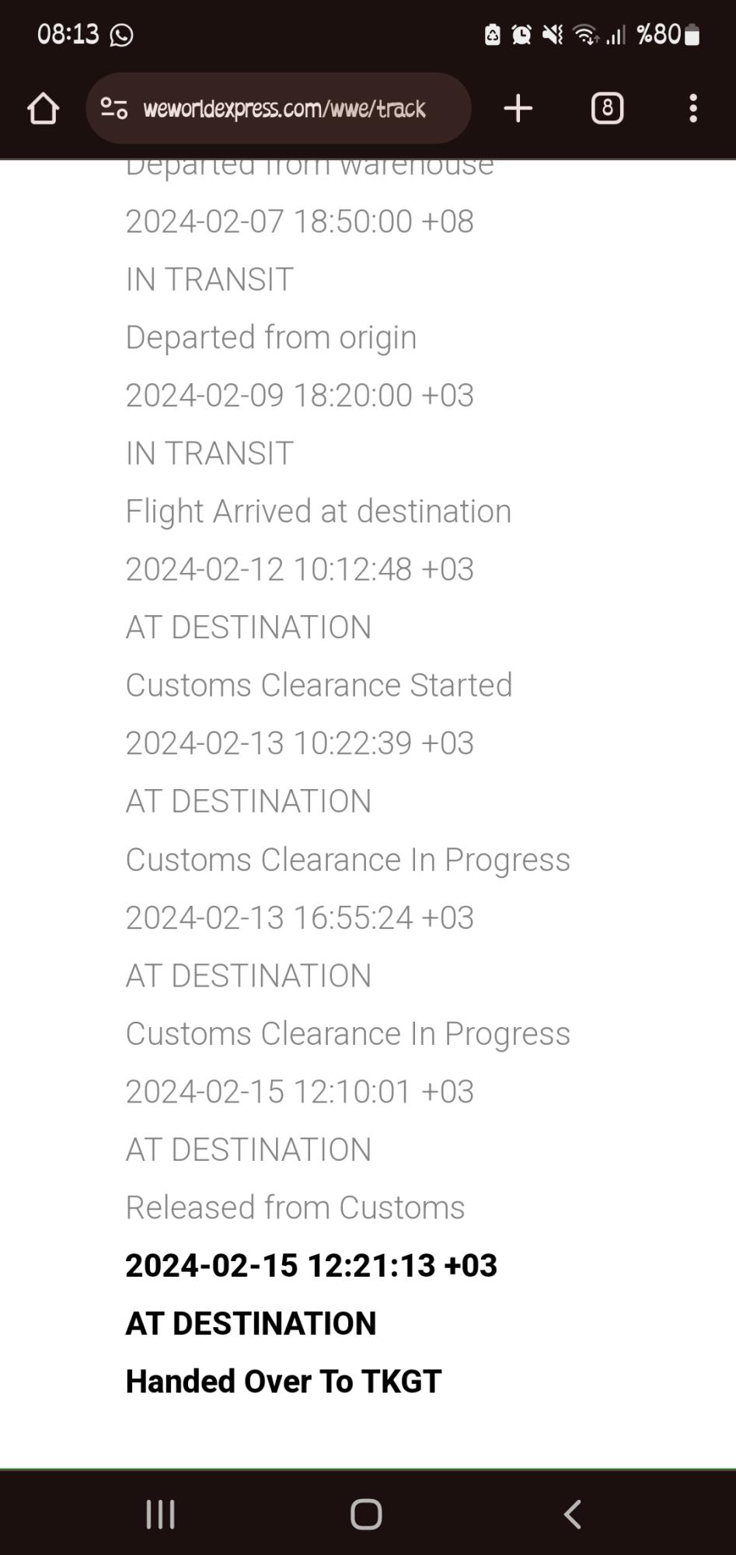The height and width of the screenshot is (1555, 736).
Task: Tap the muted sound icon in status bar
Action: pos(552,34)
